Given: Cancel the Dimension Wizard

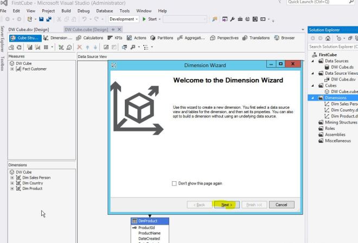Looking at the screenshot, I should point(281,205).
